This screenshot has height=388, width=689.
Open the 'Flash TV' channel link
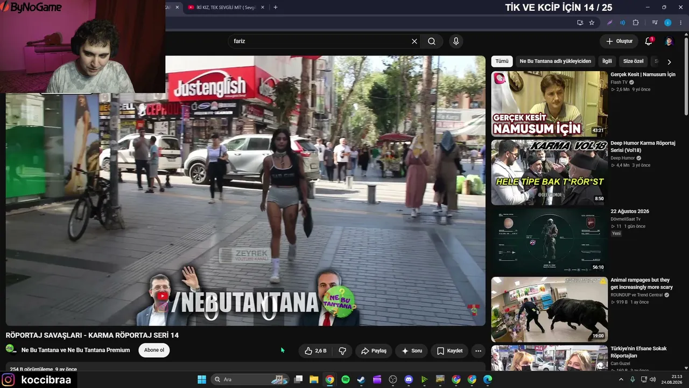click(x=619, y=82)
